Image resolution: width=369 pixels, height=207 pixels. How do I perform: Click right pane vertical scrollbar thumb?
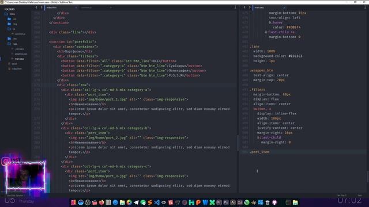[x=367, y=177]
